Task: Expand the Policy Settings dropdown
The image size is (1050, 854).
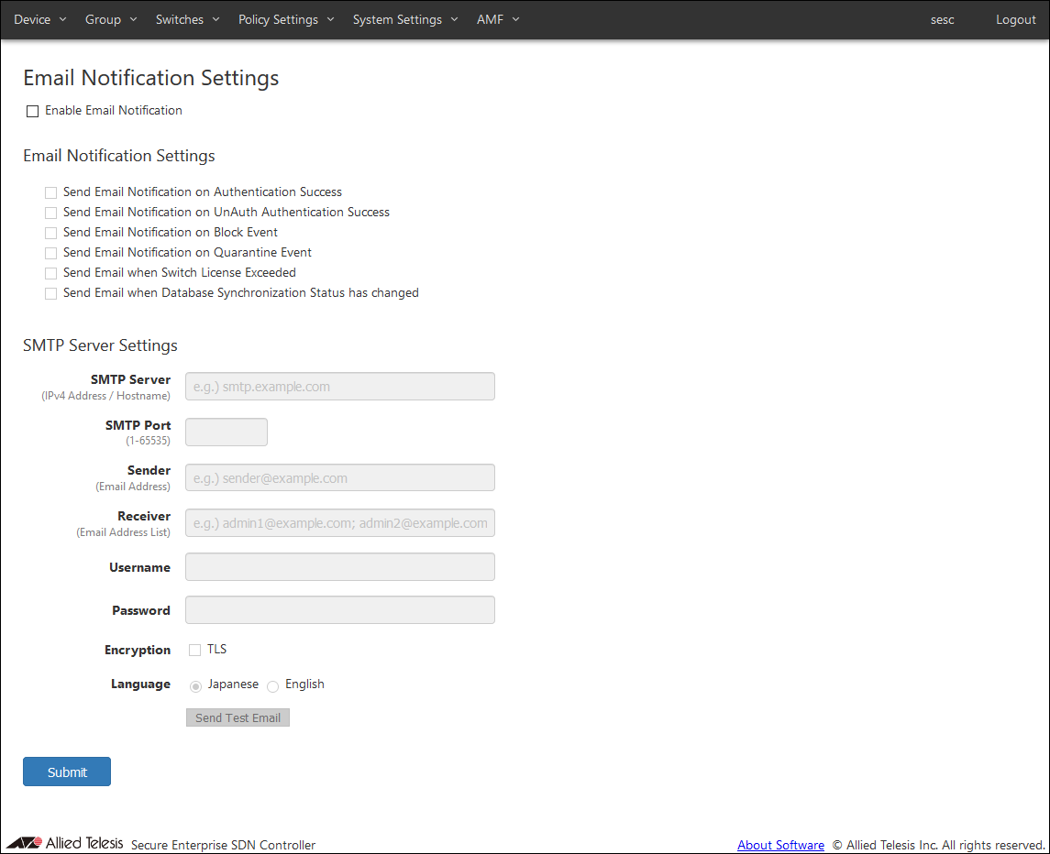Action: pyautogui.click(x=286, y=19)
